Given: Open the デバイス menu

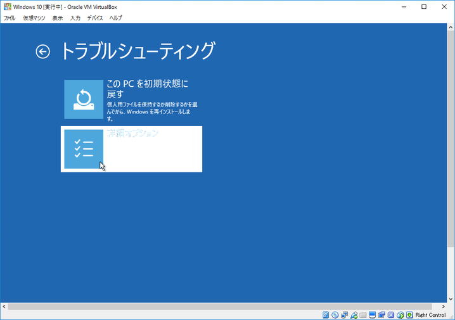Looking at the screenshot, I should coord(95,18).
